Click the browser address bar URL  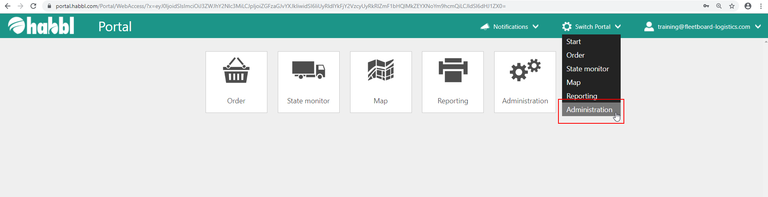[x=281, y=6]
